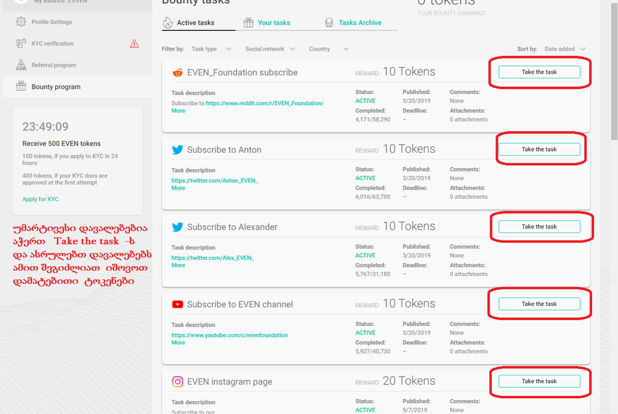Screen dimensions: 618x414
Task: Click the Your tasks gift icon
Action: click(x=248, y=22)
